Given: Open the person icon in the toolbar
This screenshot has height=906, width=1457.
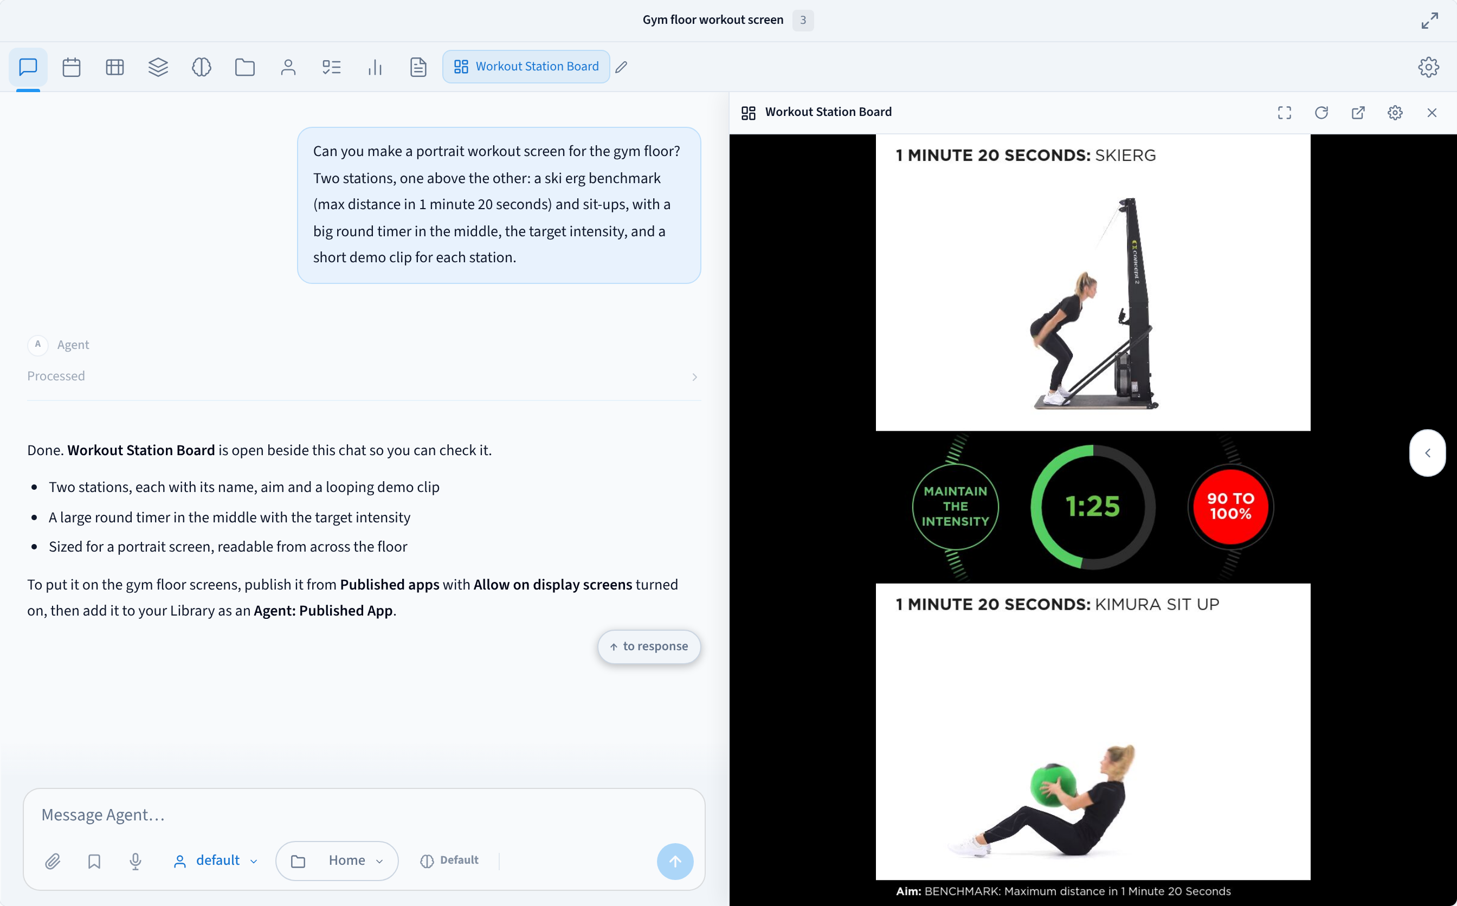Looking at the screenshot, I should point(288,67).
